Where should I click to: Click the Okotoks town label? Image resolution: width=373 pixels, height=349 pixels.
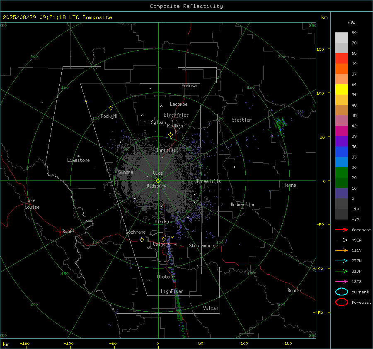[x=166, y=276]
